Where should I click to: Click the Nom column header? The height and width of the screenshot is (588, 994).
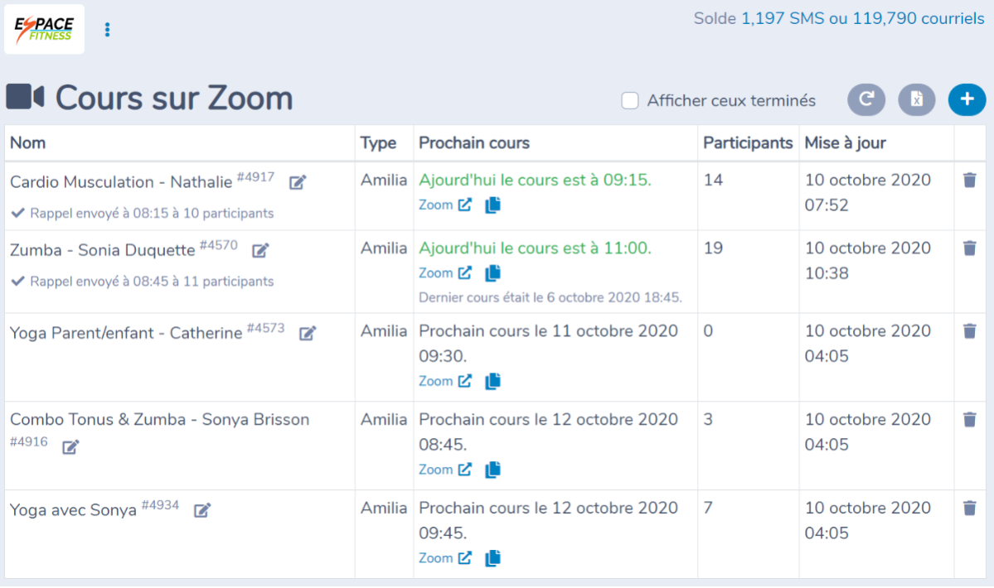tap(28, 143)
